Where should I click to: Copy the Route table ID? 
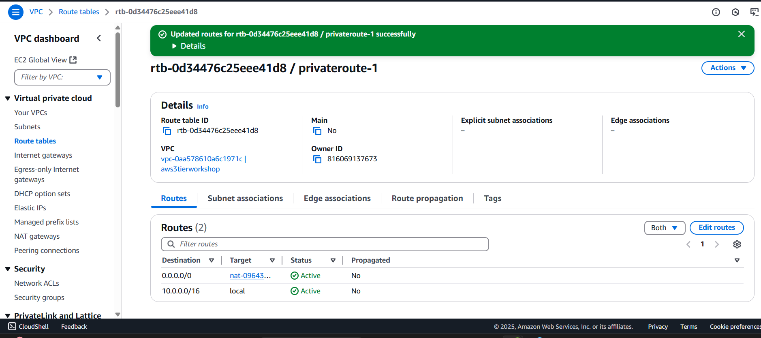pyautogui.click(x=167, y=130)
